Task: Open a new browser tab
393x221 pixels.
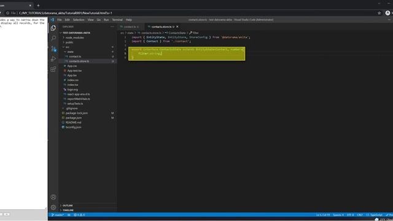Action: [x=38, y=6]
